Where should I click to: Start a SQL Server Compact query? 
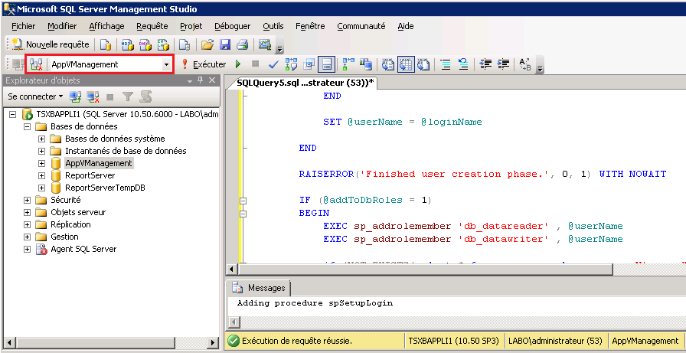pos(185,44)
